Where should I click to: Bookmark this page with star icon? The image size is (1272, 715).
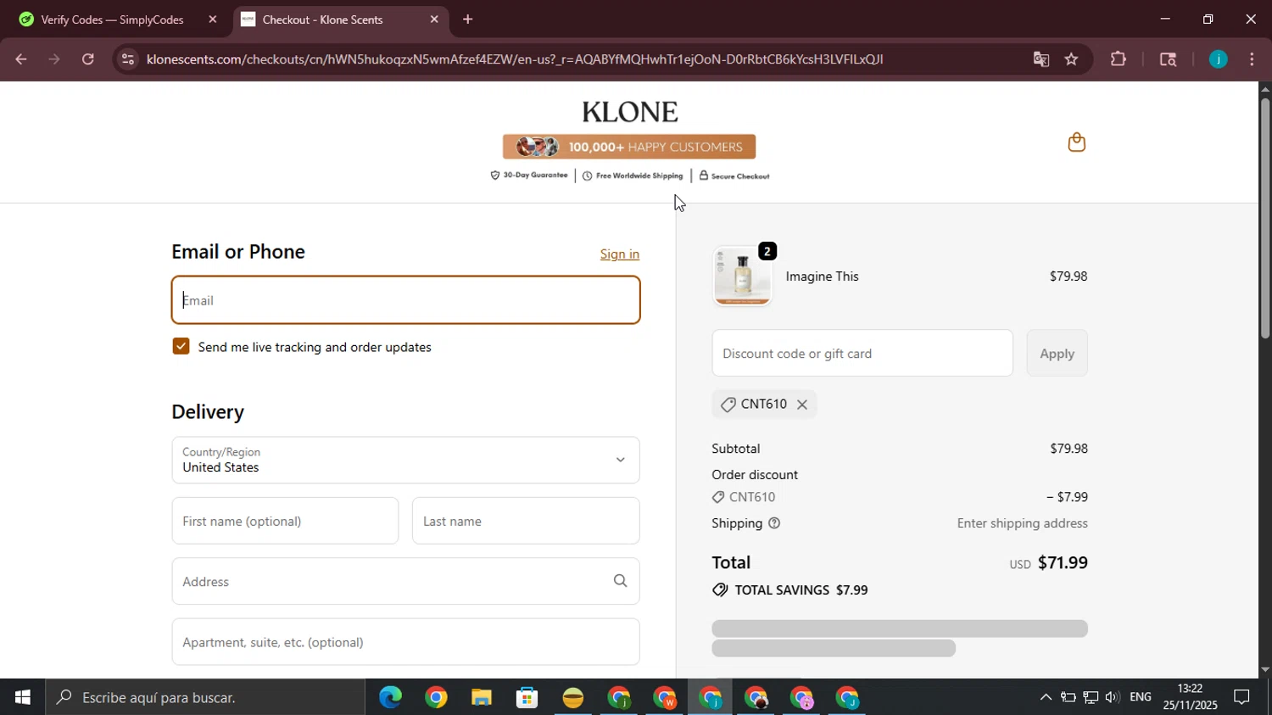(1071, 59)
